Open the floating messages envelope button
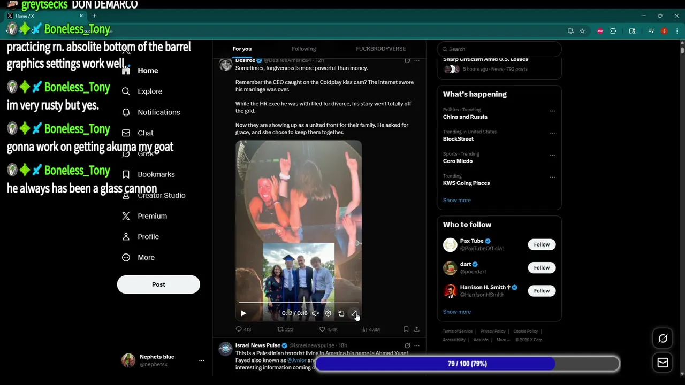This screenshot has height=385, width=685. pos(663,363)
